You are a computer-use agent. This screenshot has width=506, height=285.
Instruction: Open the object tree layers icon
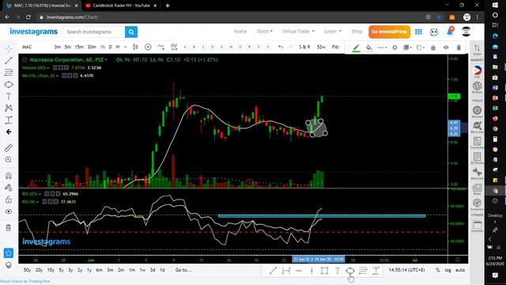point(9,264)
